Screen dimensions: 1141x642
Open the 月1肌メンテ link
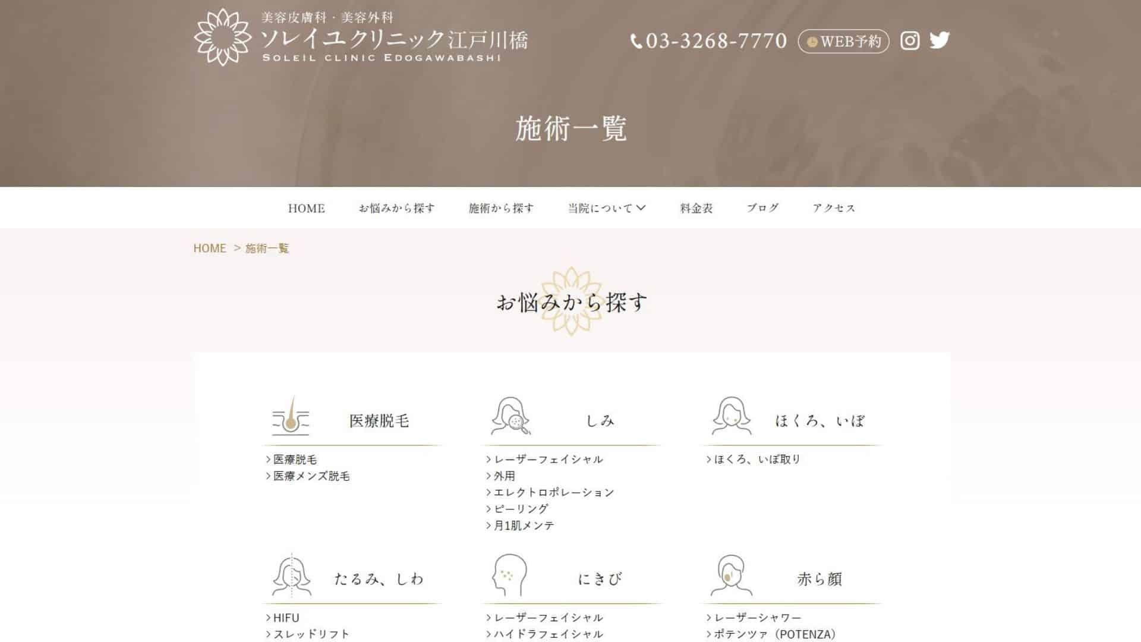point(520,525)
